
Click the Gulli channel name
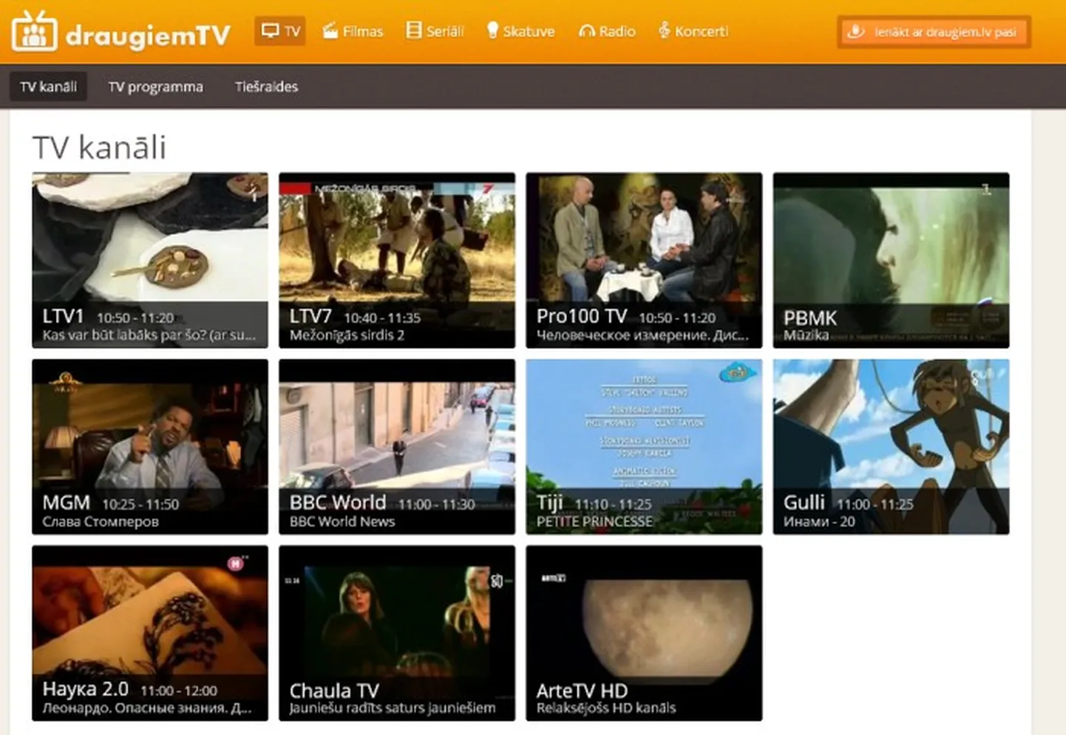[804, 502]
